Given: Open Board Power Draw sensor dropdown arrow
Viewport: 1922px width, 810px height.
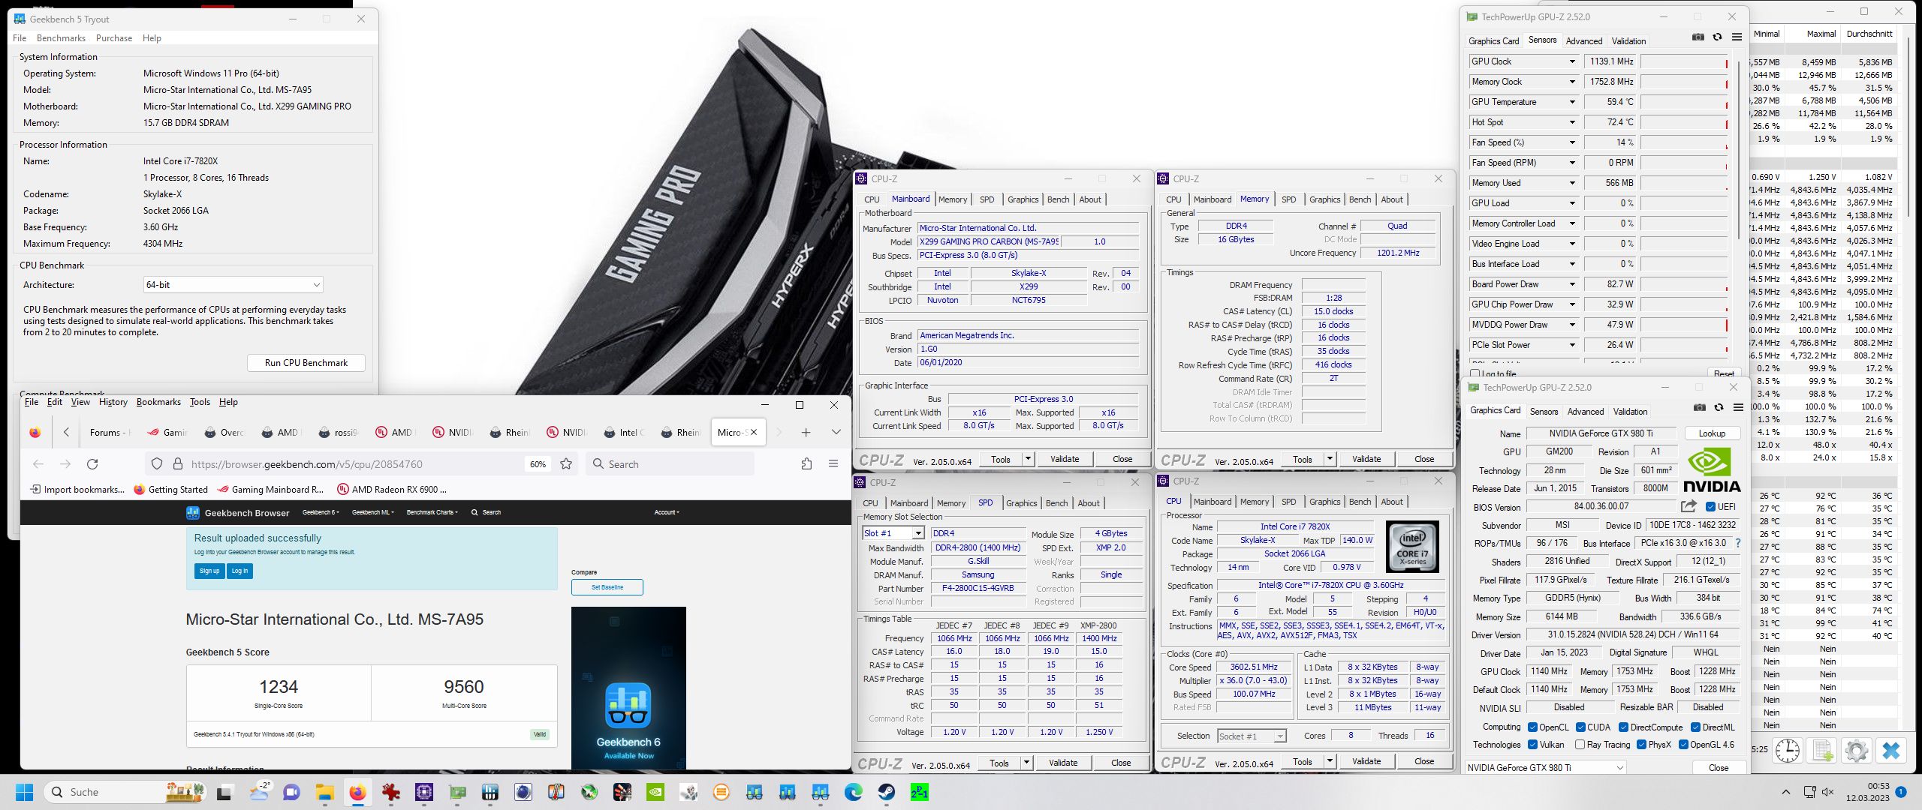Looking at the screenshot, I should tap(1572, 284).
